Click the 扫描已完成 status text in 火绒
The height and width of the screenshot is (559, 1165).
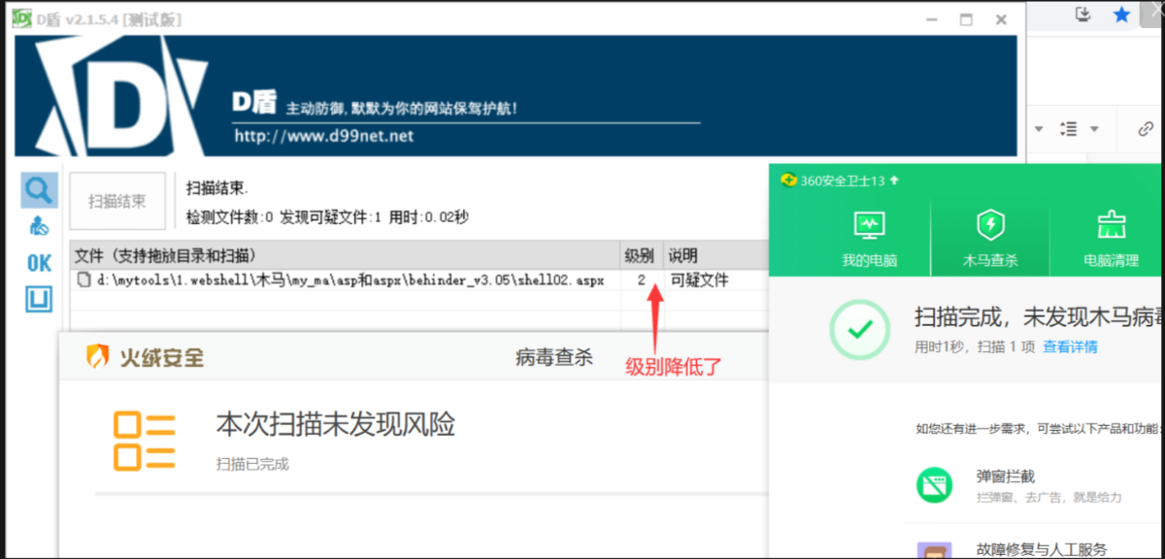(x=252, y=464)
